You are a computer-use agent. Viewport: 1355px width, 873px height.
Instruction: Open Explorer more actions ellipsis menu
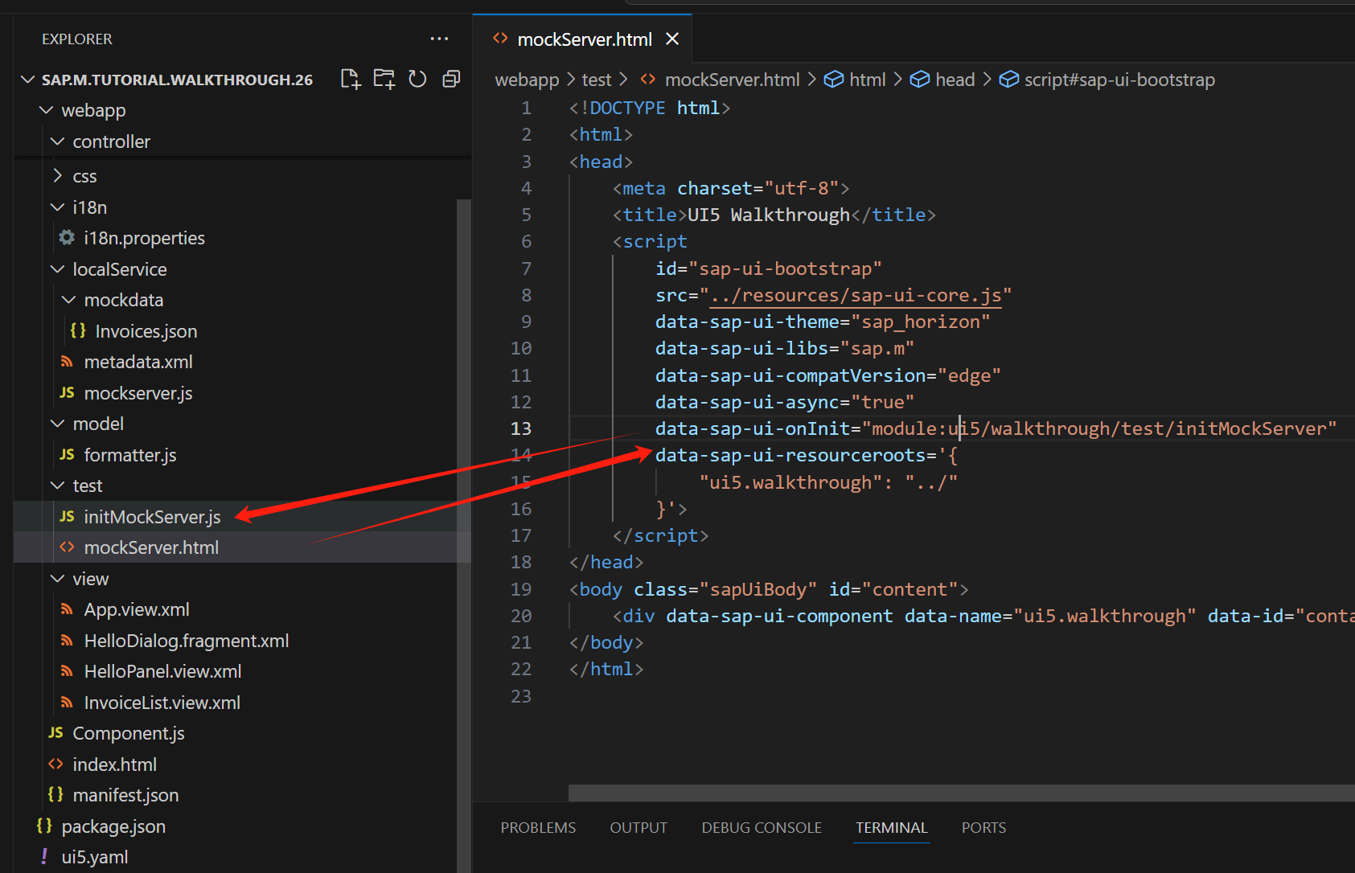tap(439, 39)
